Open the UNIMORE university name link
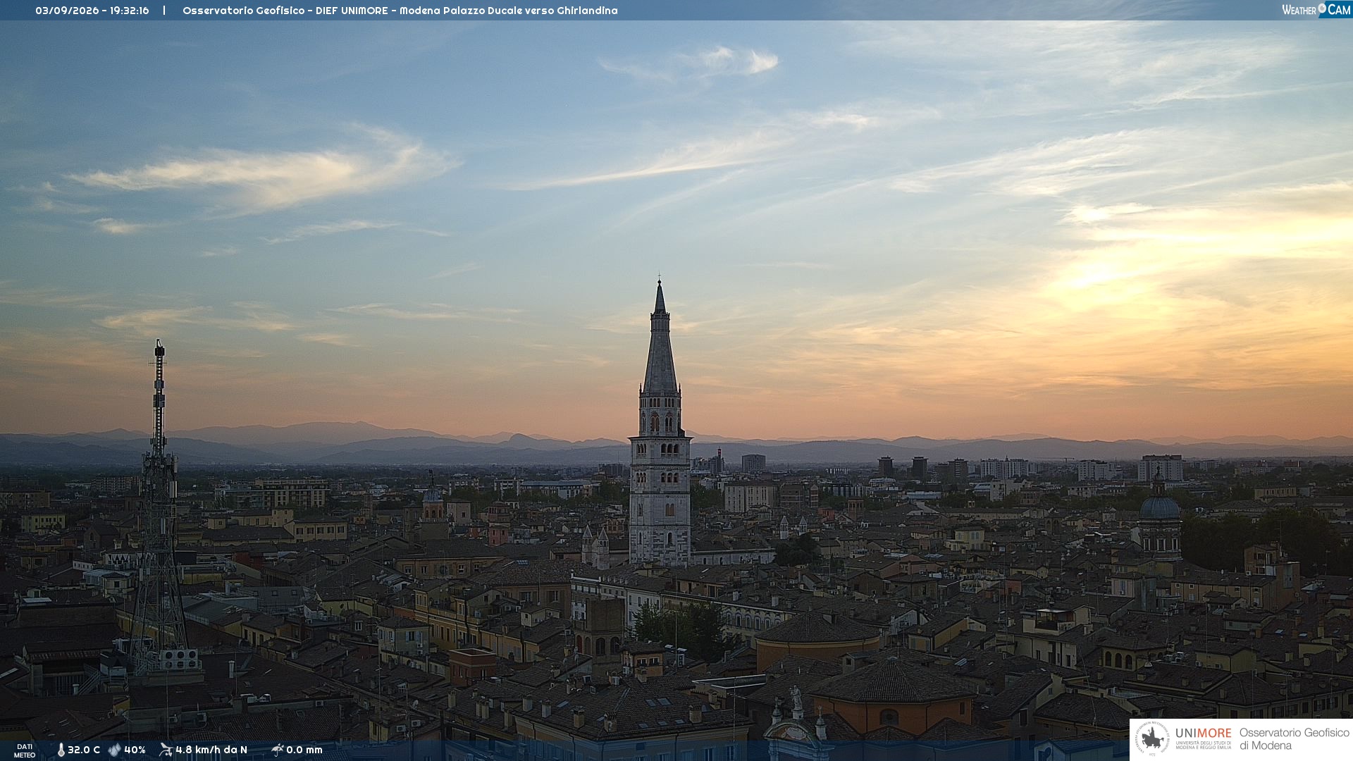 point(1204,734)
